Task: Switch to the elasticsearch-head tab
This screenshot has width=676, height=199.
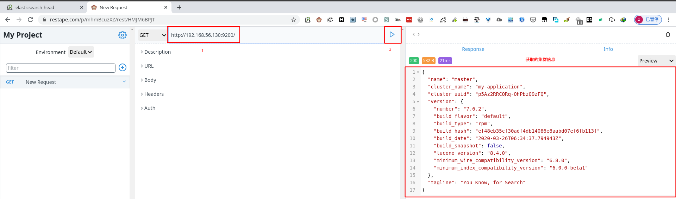Action: point(44,7)
